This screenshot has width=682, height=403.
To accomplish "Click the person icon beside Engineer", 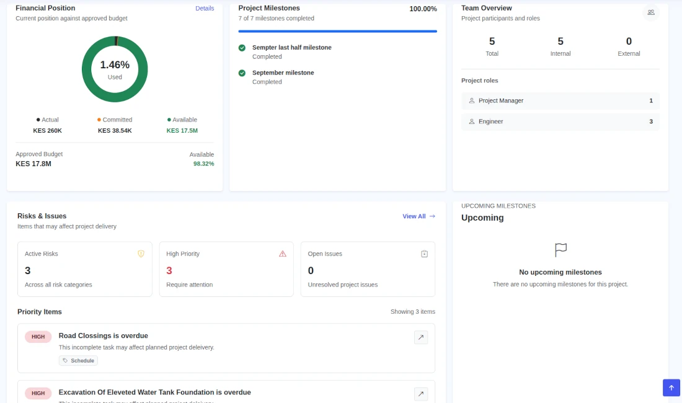I will click(471, 122).
